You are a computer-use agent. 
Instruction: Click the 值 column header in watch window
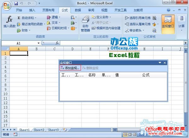[x=117, y=75]
